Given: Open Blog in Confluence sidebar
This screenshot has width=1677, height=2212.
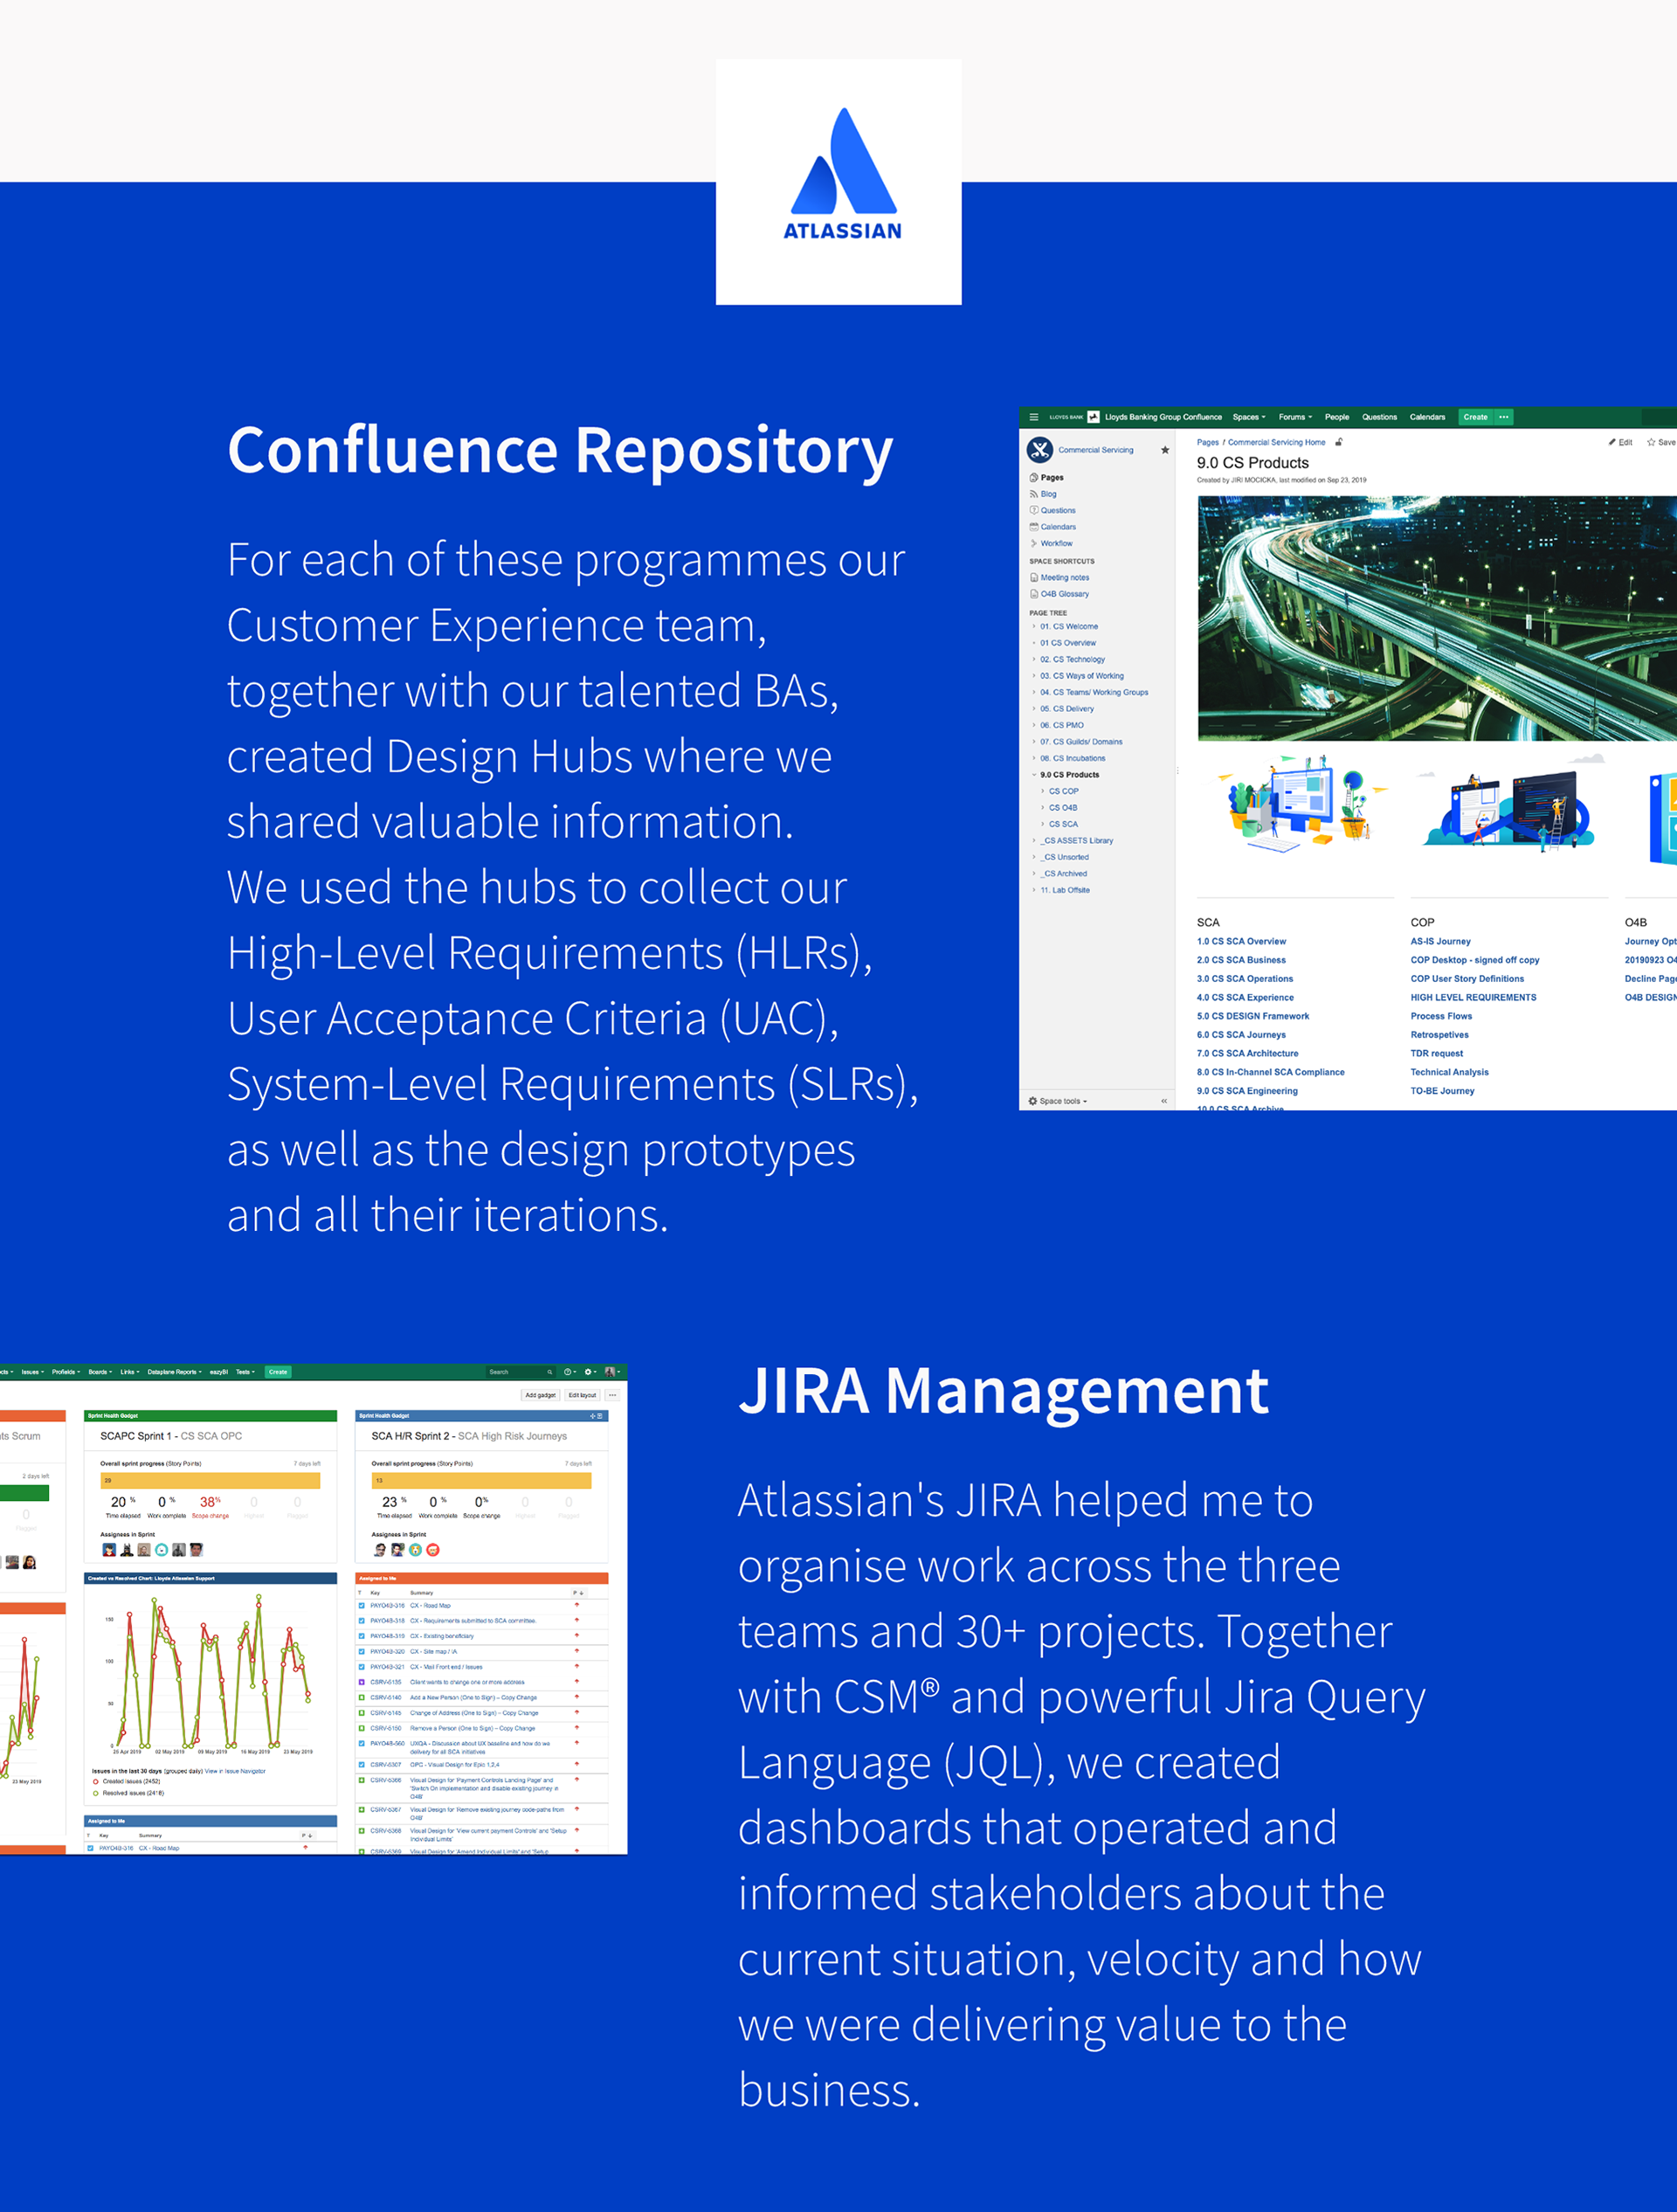Looking at the screenshot, I should 1043,494.
